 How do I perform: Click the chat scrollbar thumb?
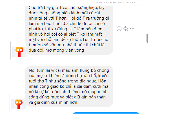(147, 38)
